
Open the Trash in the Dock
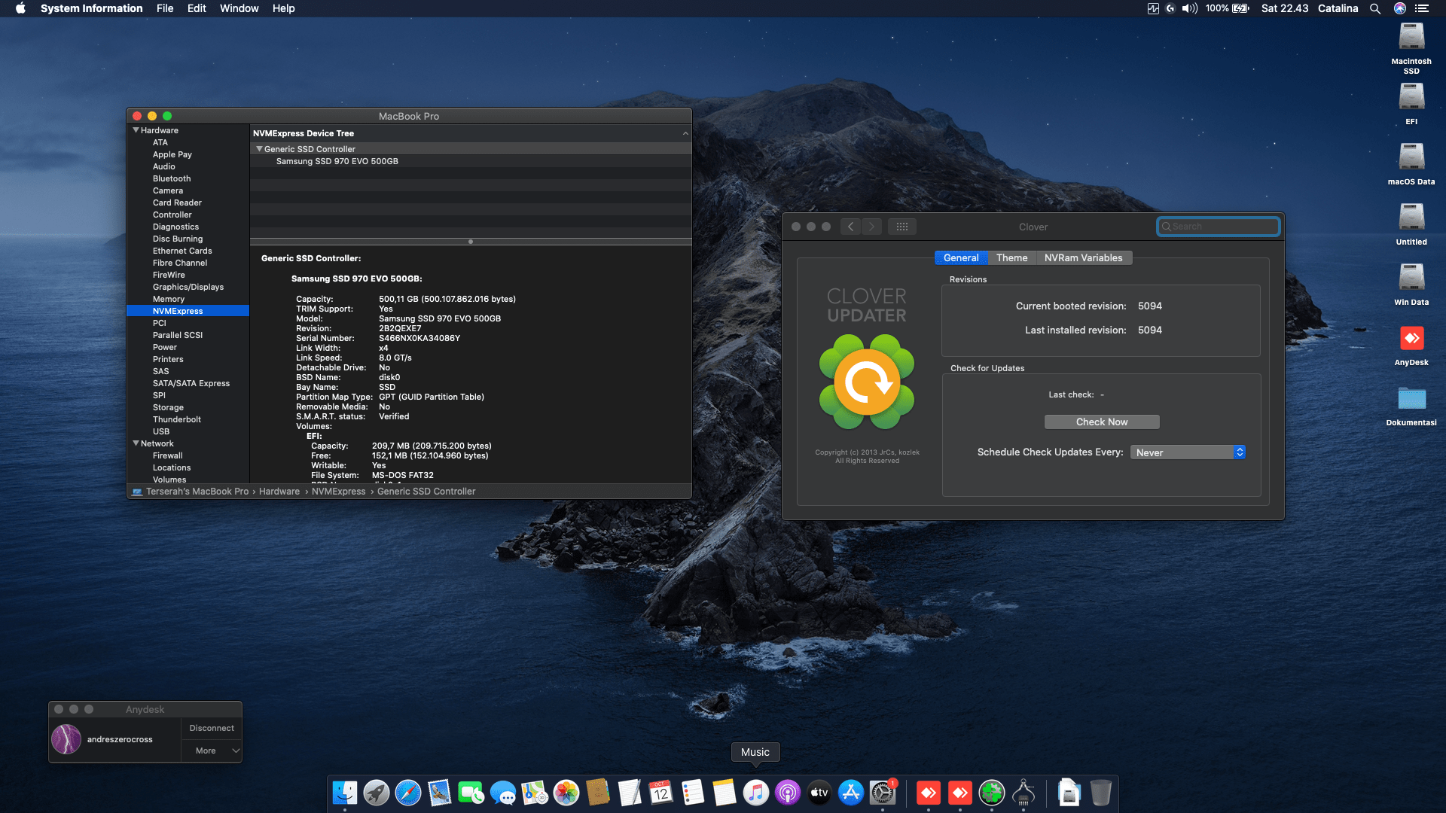click(x=1101, y=793)
